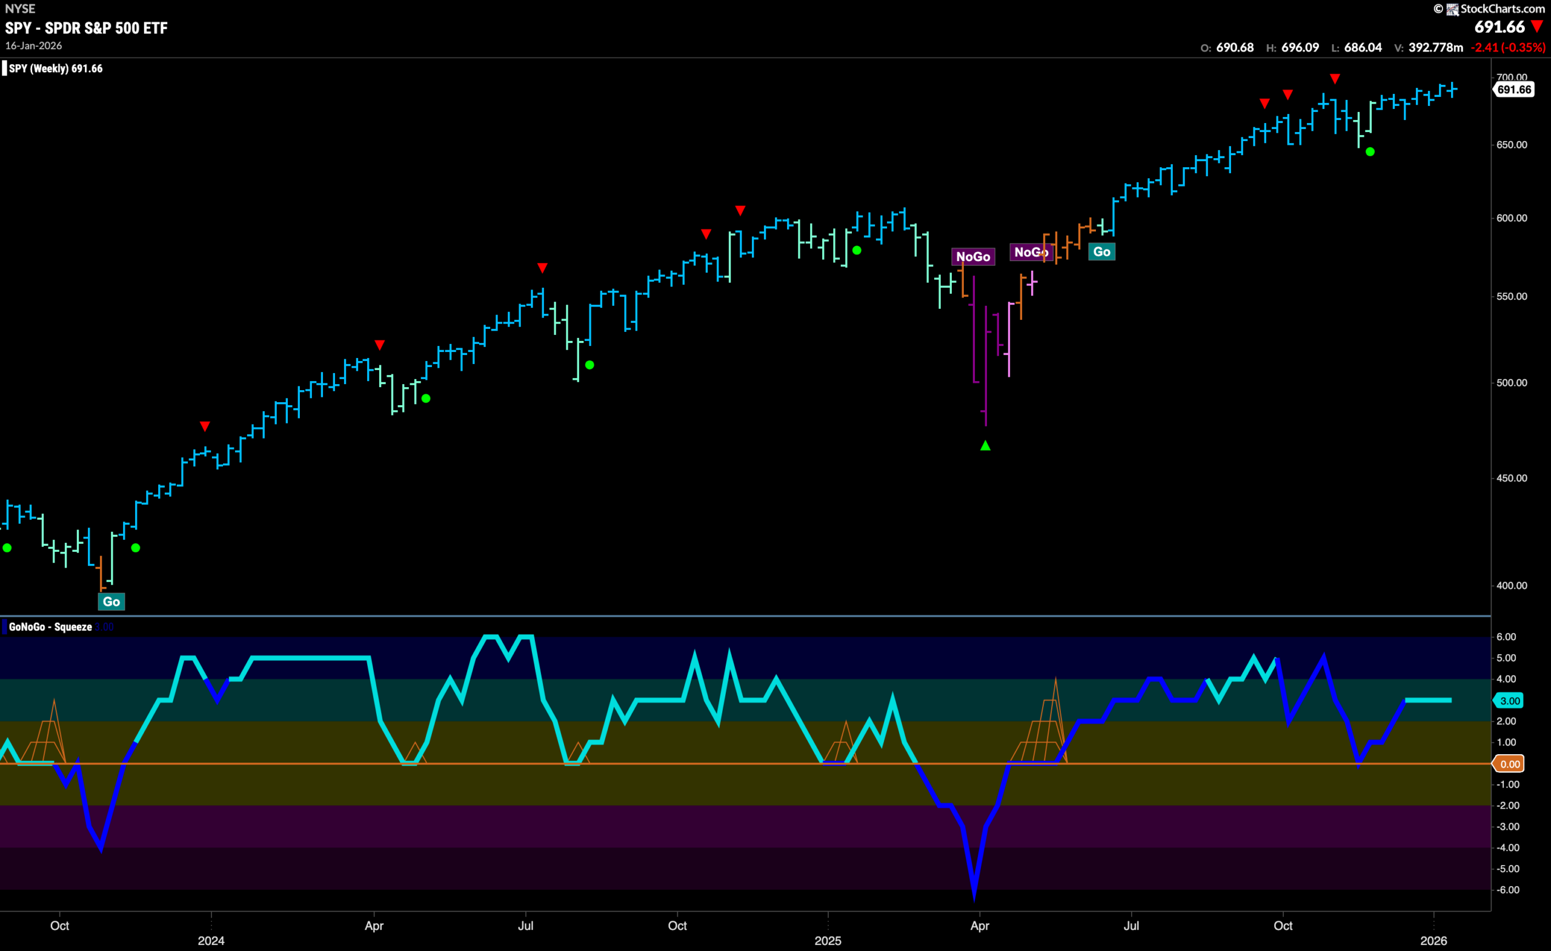
Task: Click the red triangle near 600 in late 2024
Action: [x=740, y=210]
